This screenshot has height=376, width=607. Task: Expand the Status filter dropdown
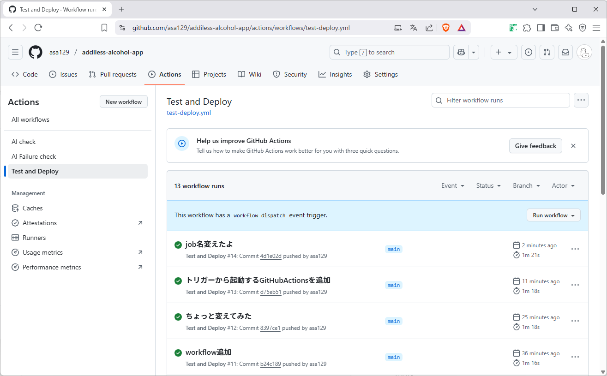[488, 185]
